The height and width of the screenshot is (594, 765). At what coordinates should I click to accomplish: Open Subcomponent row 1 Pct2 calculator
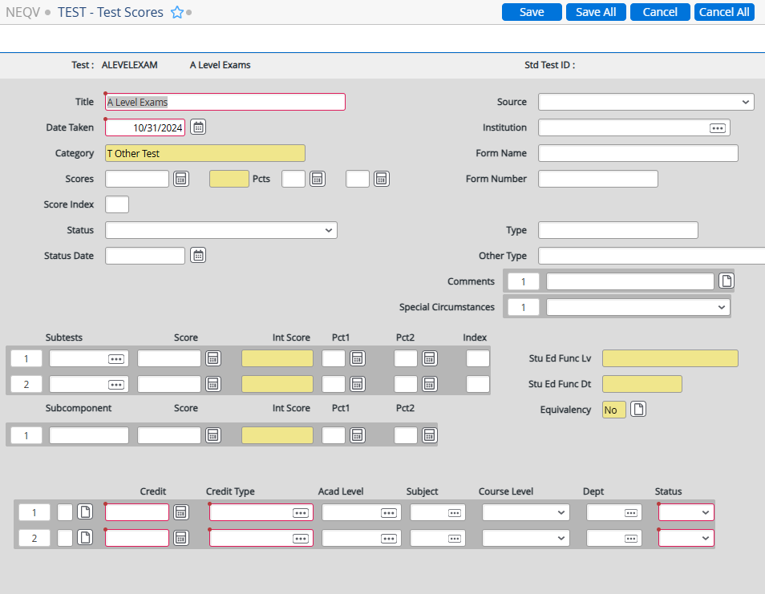pyautogui.click(x=429, y=435)
